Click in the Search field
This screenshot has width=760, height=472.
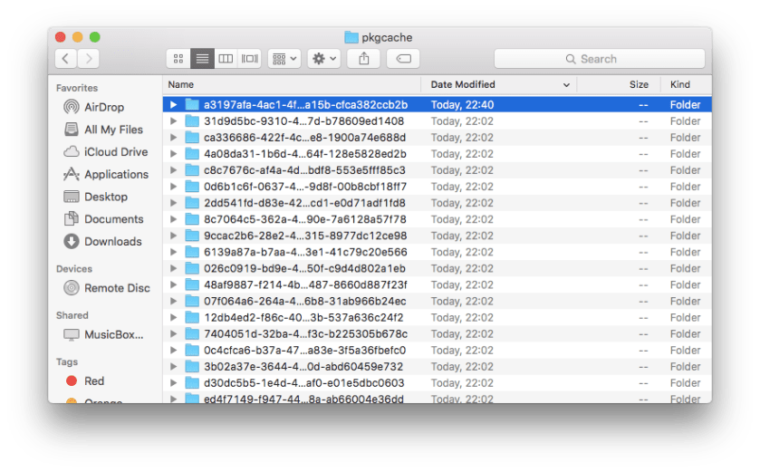pyautogui.click(x=599, y=59)
